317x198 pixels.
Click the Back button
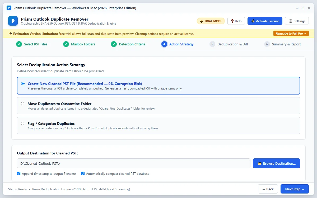click(268, 189)
